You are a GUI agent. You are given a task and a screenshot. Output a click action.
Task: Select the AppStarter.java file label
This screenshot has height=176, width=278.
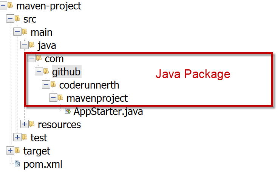[108, 112]
